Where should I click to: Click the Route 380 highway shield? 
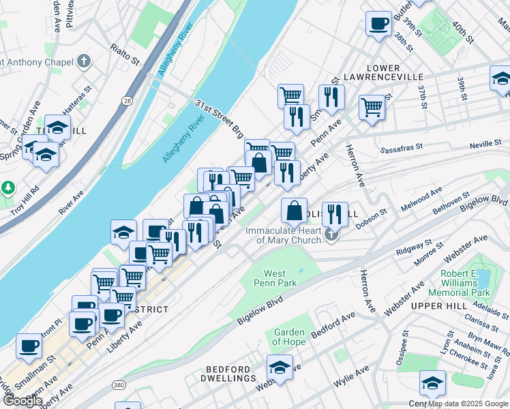(x=119, y=385)
